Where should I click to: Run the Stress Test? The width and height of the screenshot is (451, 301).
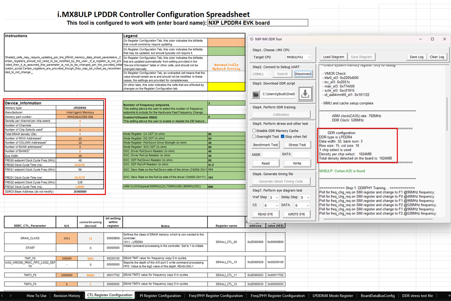point(298,144)
